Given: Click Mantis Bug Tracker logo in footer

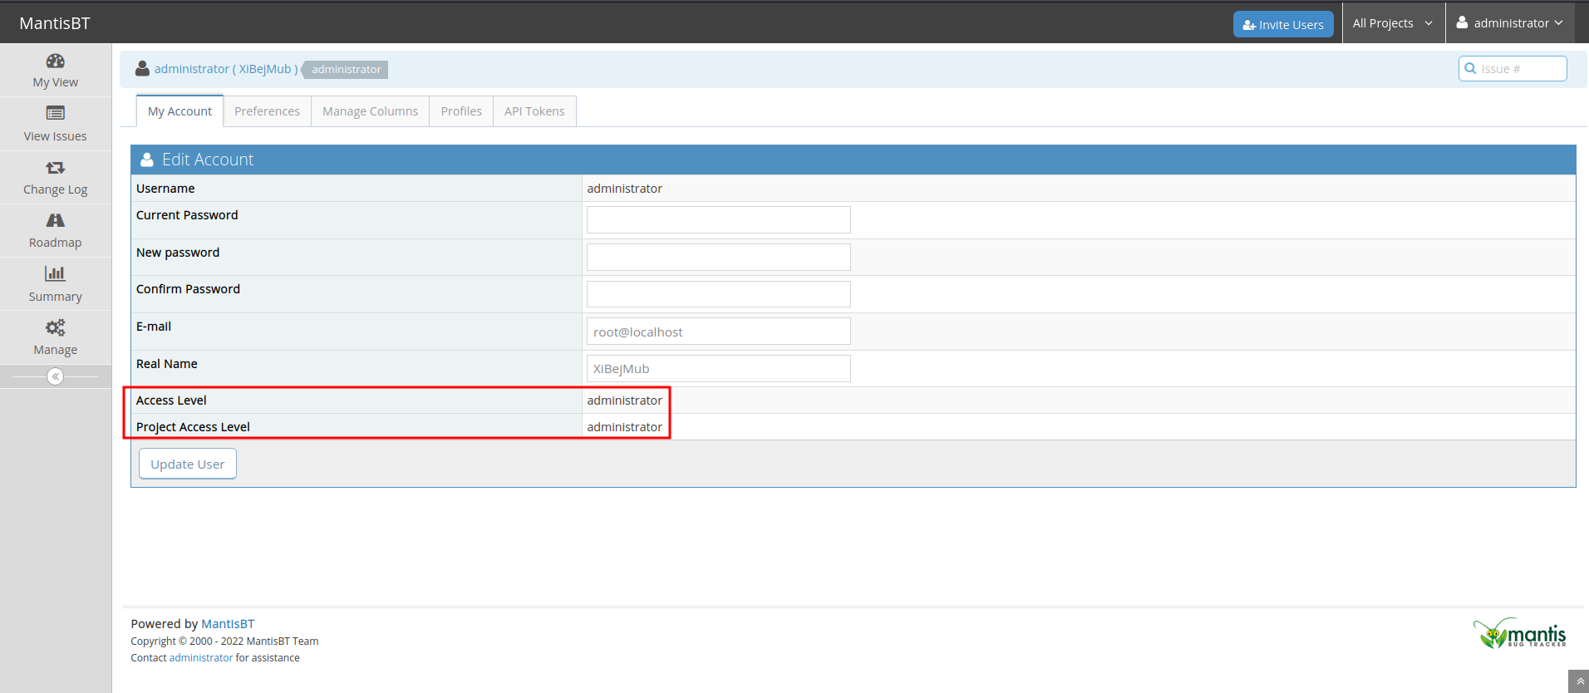Looking at the screenshot, I should (x=1520, y=634).
